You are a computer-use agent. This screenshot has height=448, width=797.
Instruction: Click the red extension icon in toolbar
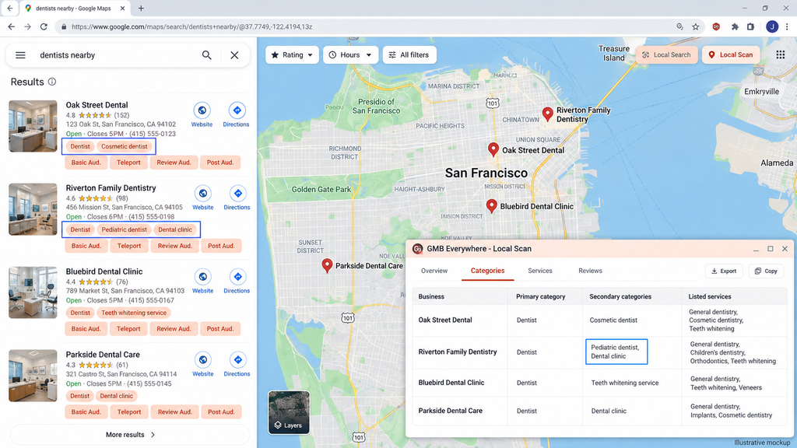(716, 27)
